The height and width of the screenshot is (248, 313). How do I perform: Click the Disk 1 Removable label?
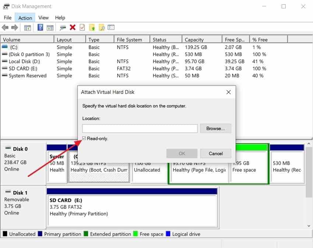[x=17, y=199]
